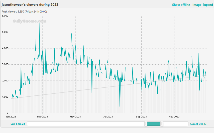Click the Sep 2023 axis label
The height and width of the screenshot is (133, 214).
(x=141, y=117)
